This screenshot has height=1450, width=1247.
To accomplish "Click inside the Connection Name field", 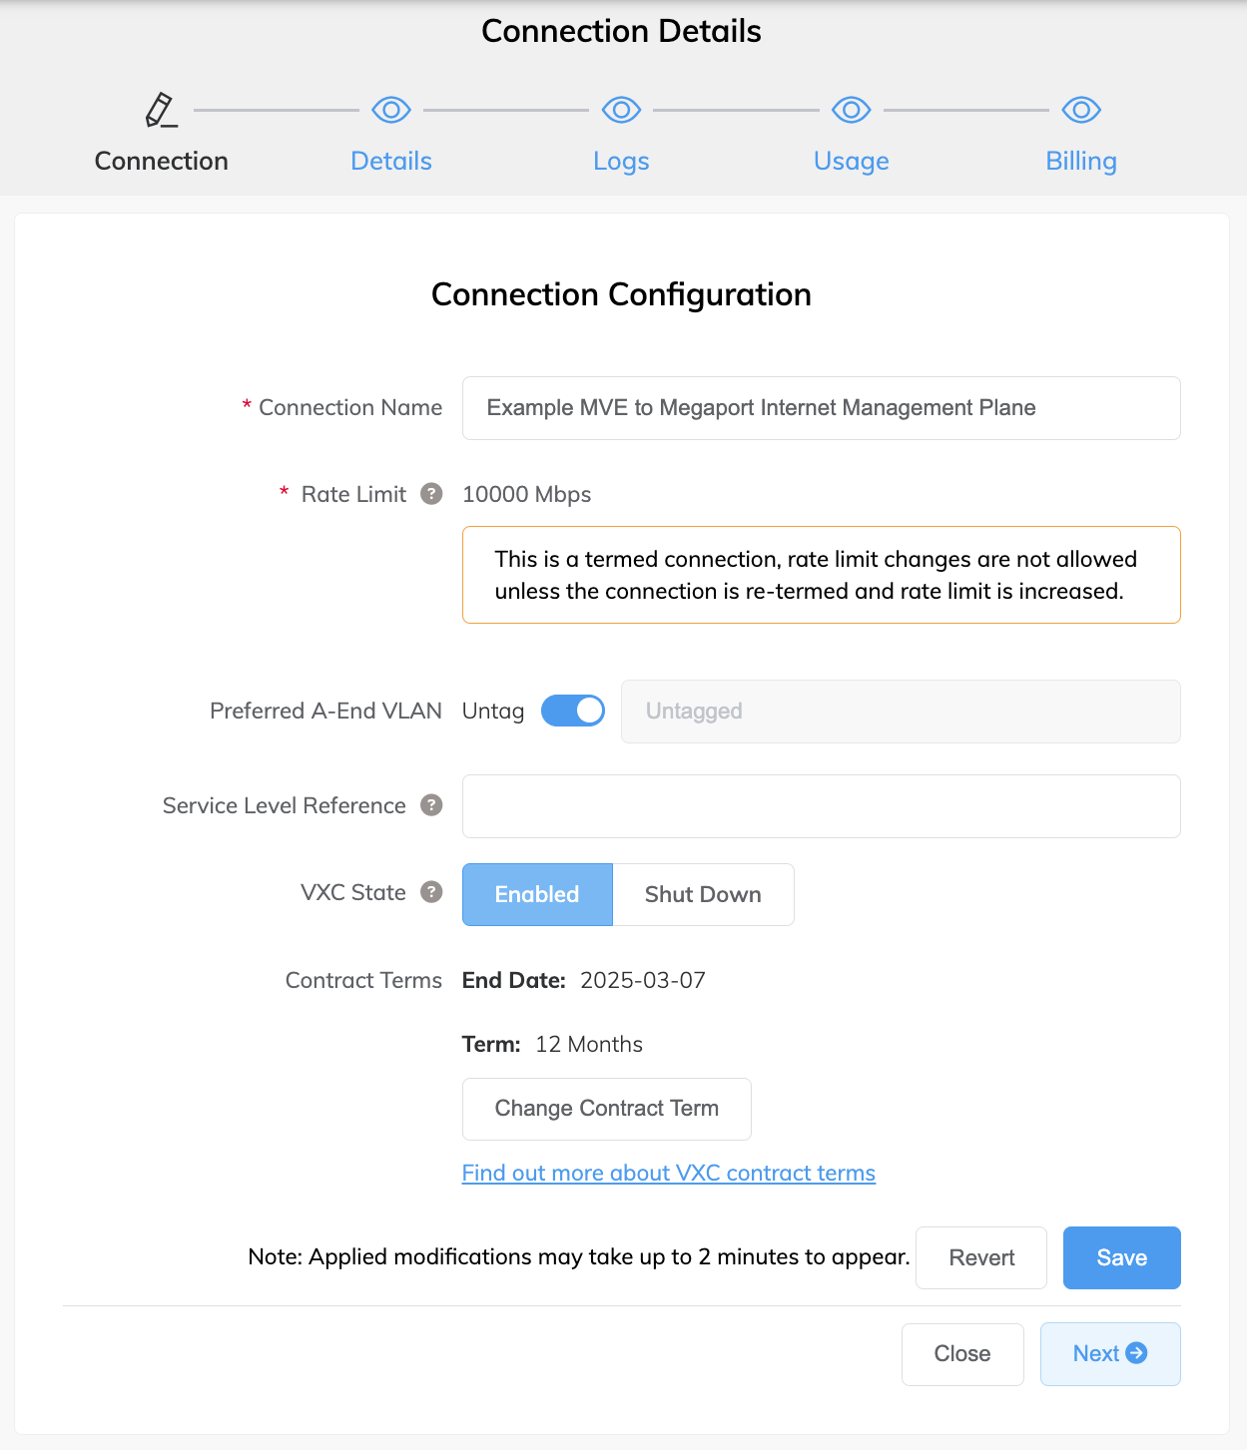I will coord(821,407).
